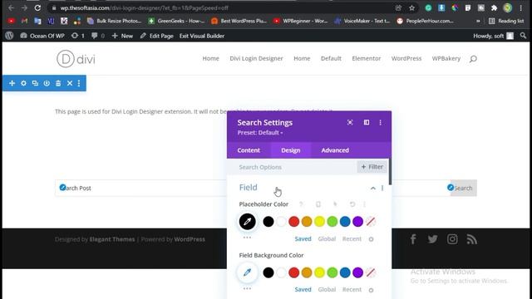This screenshot has height=299, width=532.
Task: Open Placeholder Color eyedropper picker
Action: coord(248,222)
